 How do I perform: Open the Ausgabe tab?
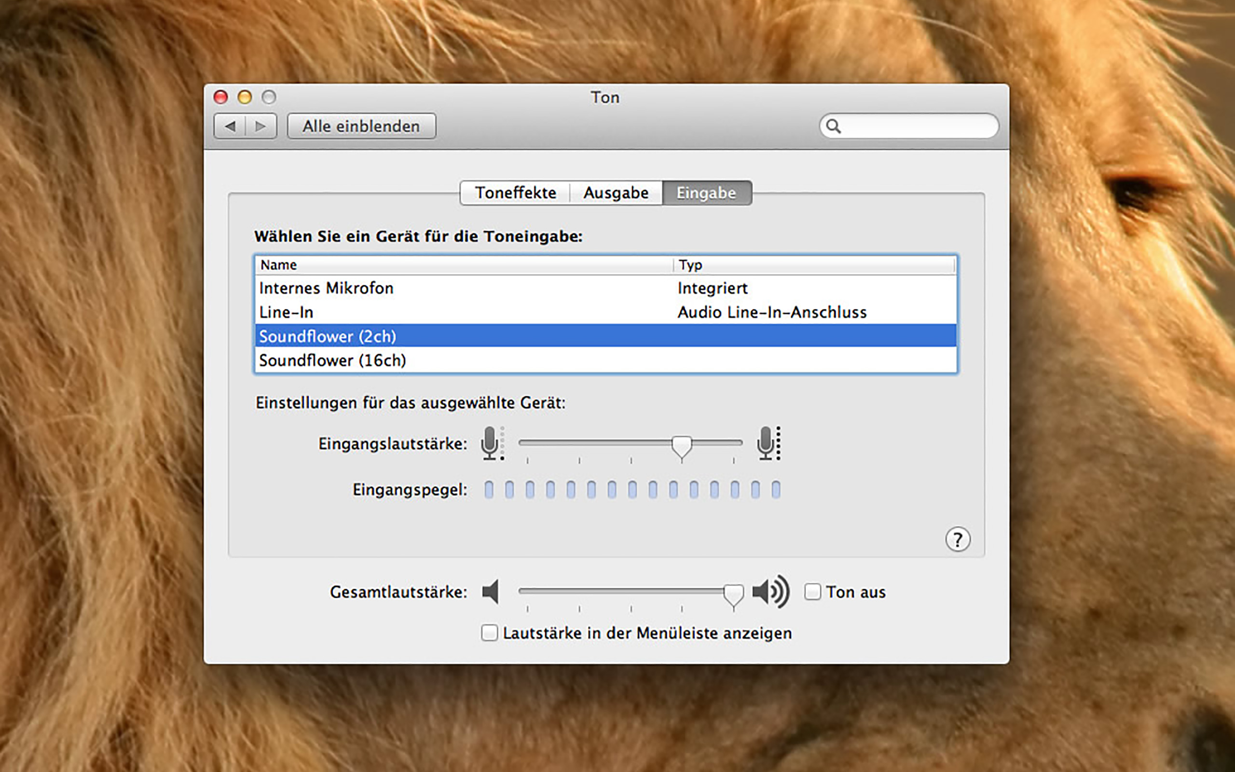[x=616, y=193]
